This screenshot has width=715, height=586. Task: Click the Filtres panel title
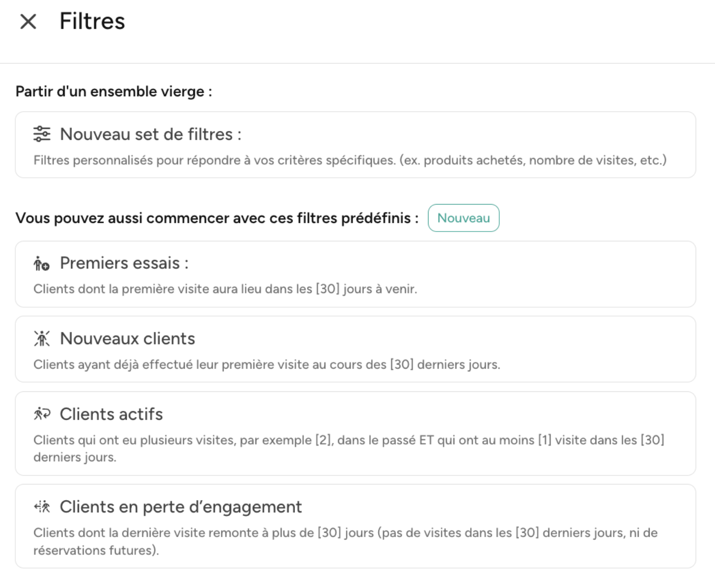92,21
